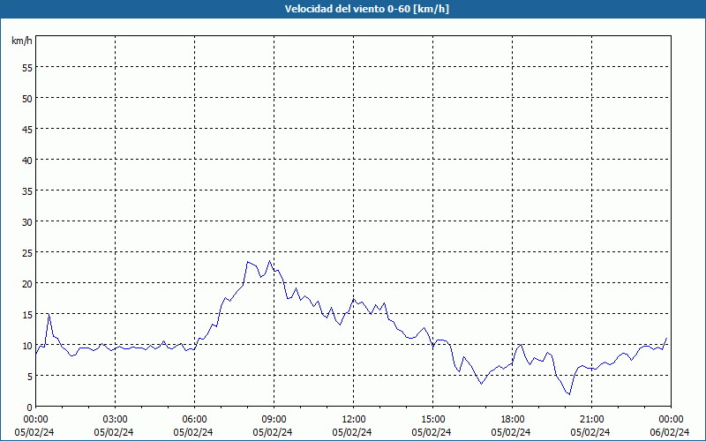Image resolution: width=706 pixels, height=441 pixels.
Task: Click the y-axis value '45'
Action: point(27,129)
